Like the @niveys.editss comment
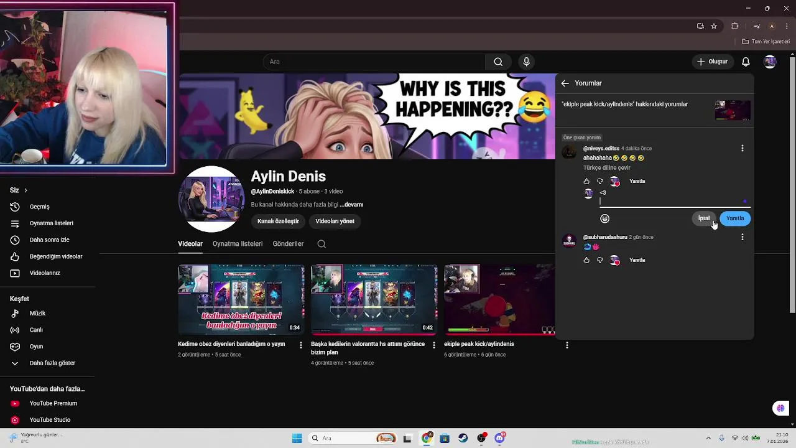This screenshot has width=796, height=448. [586, 182]
